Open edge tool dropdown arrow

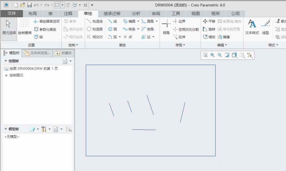(153, 37)
